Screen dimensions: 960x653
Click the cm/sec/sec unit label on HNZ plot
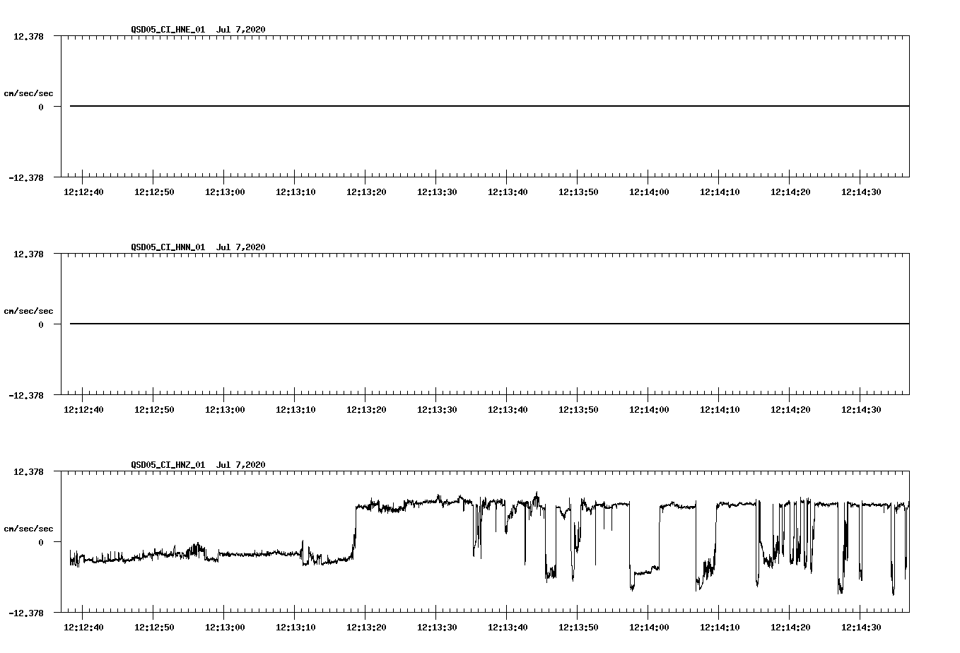pyautogui.click(x=29, y=529)
